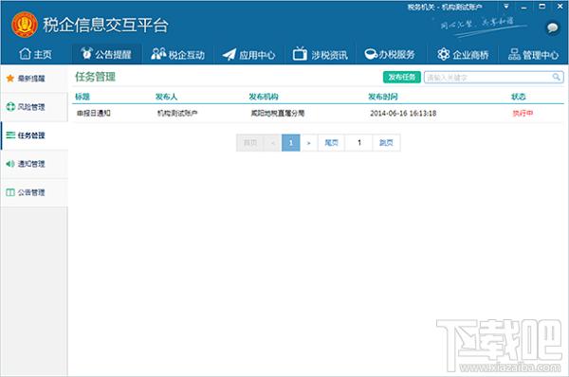Click the 跳页 jump button
The height and width of the screenshot is (377, 569).
(386, 143)
